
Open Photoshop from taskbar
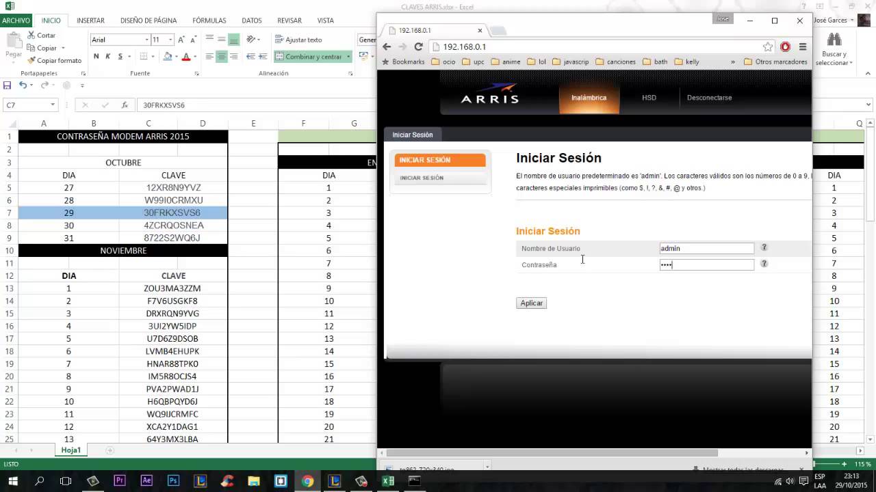(x=173, y=481)
